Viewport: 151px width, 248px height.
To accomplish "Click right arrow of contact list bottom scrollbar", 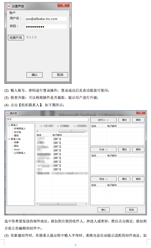I will point(86,204).
